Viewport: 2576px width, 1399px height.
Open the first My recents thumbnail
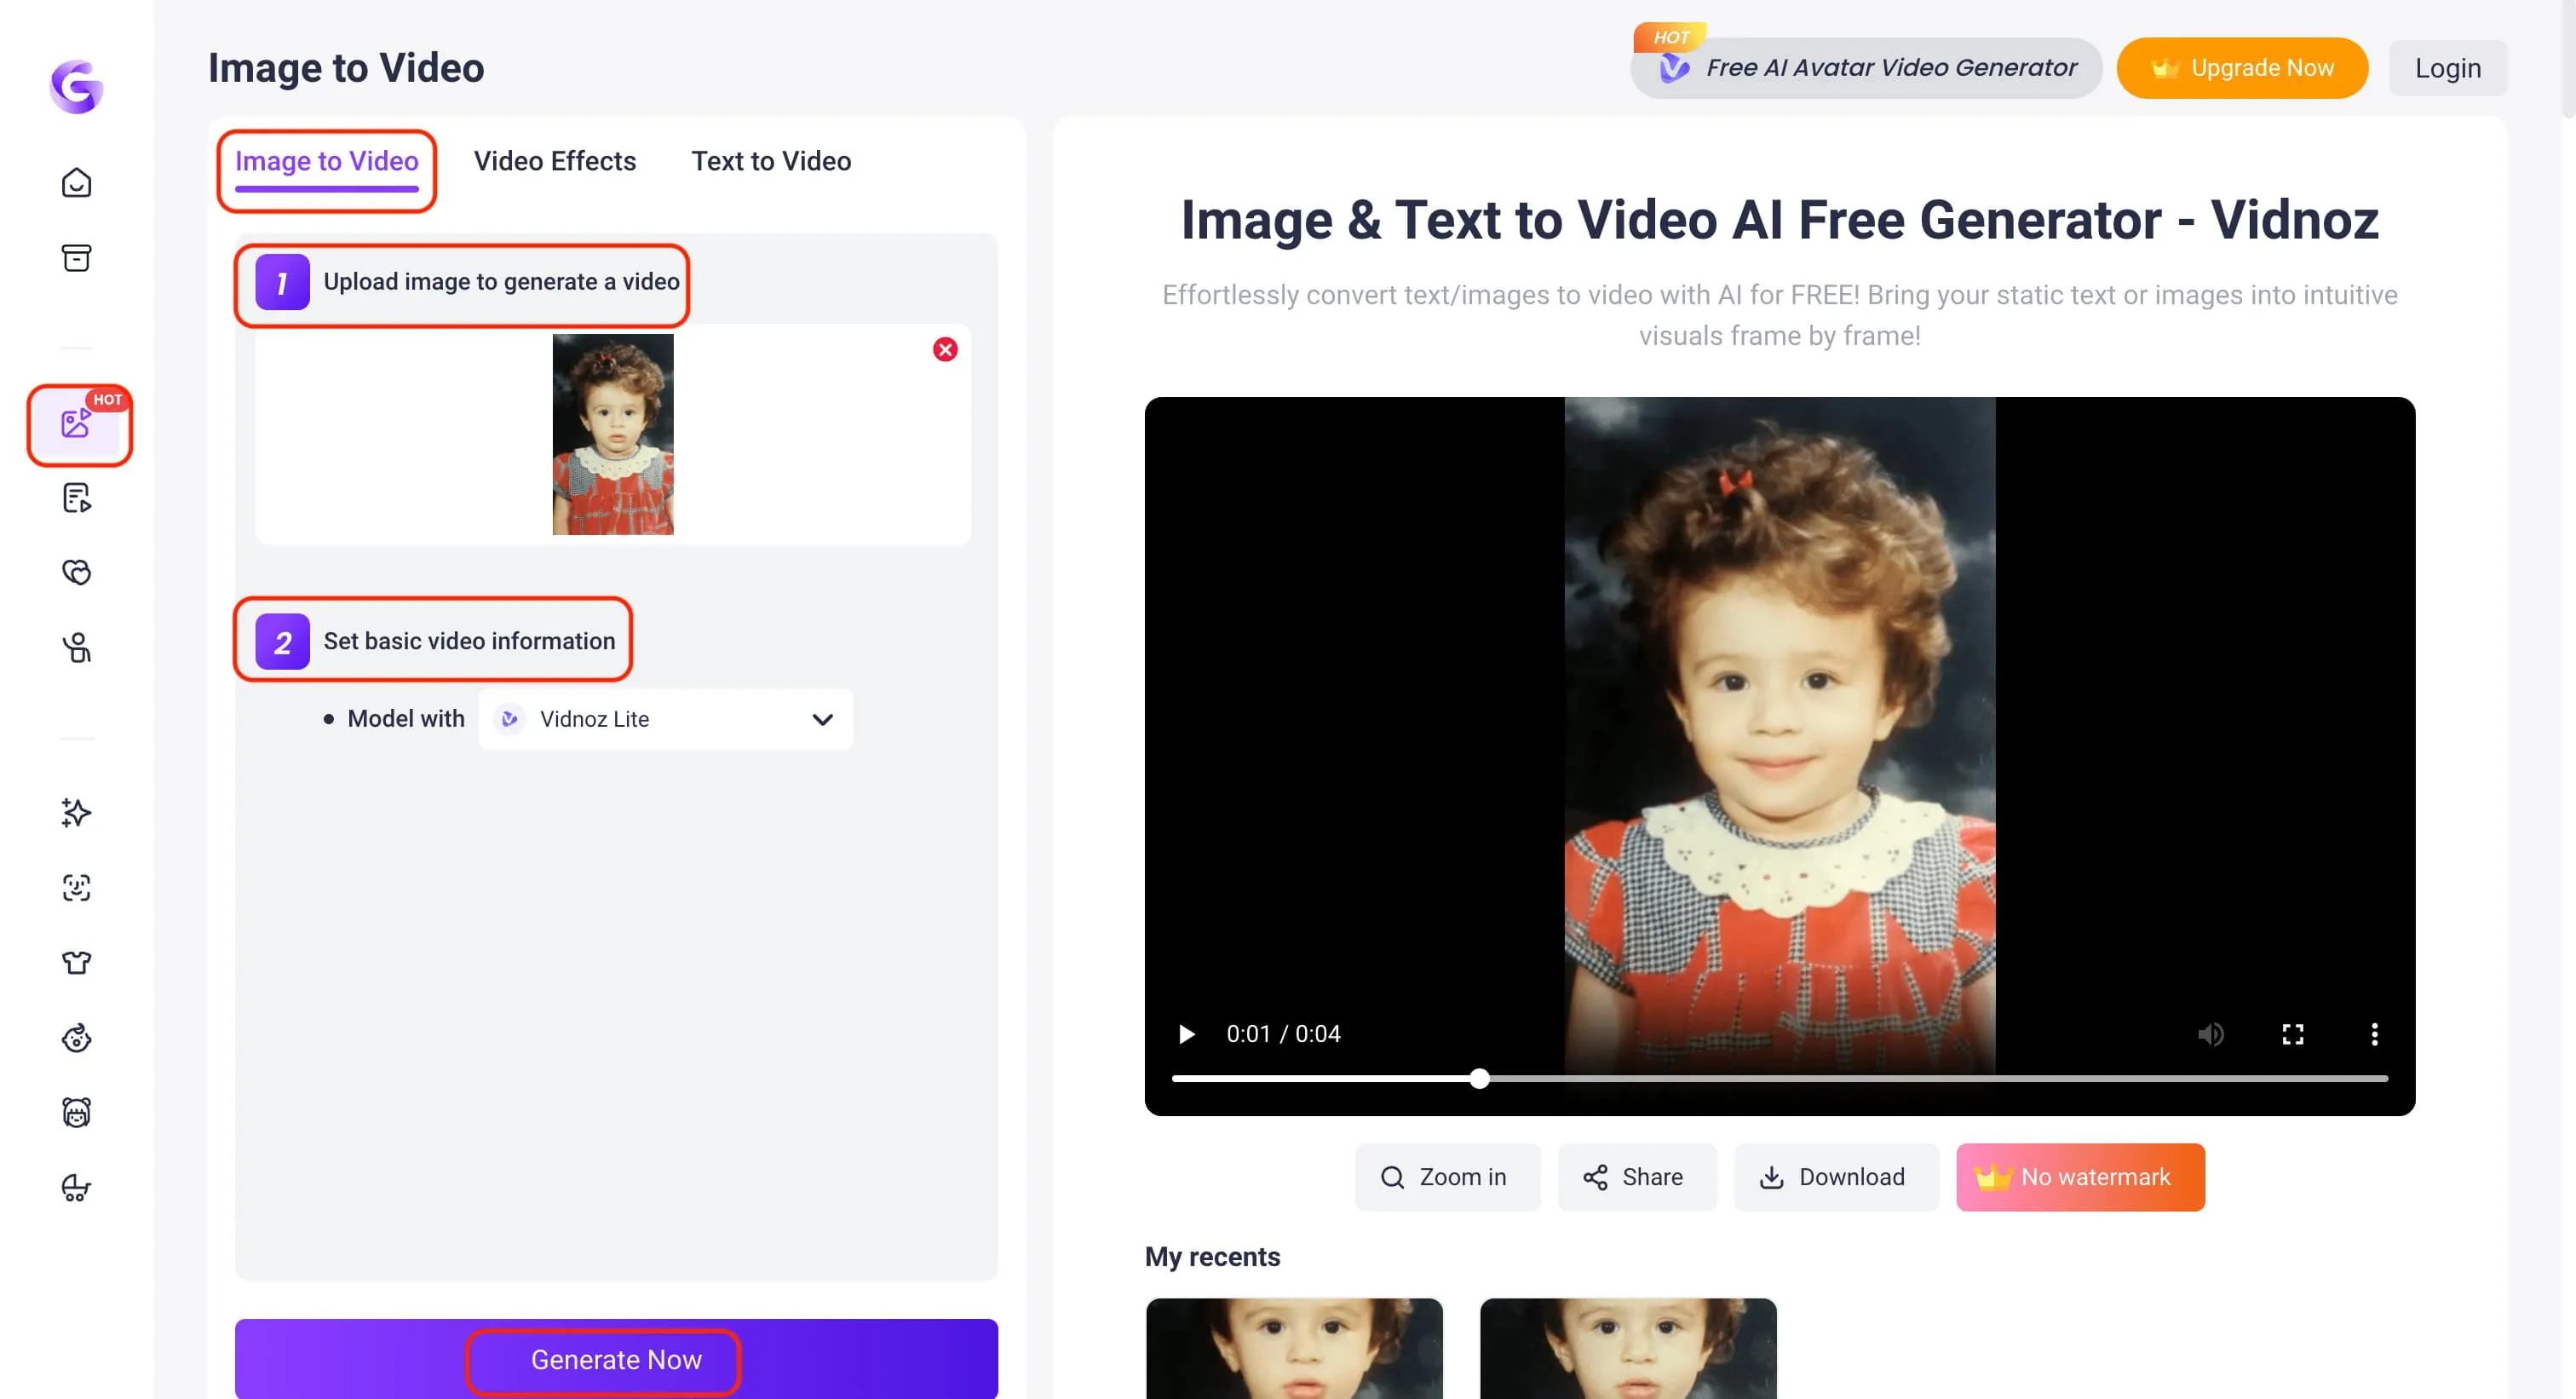point(1294,1347)
